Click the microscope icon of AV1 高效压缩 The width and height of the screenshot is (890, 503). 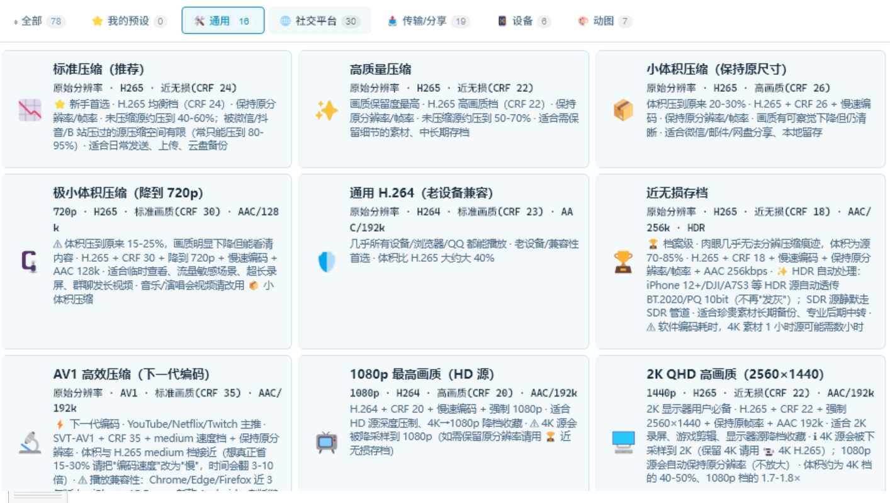[30, 443]
